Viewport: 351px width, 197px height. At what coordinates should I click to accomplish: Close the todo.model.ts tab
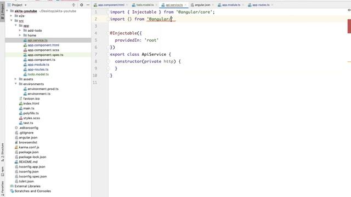tap(156, 5)
